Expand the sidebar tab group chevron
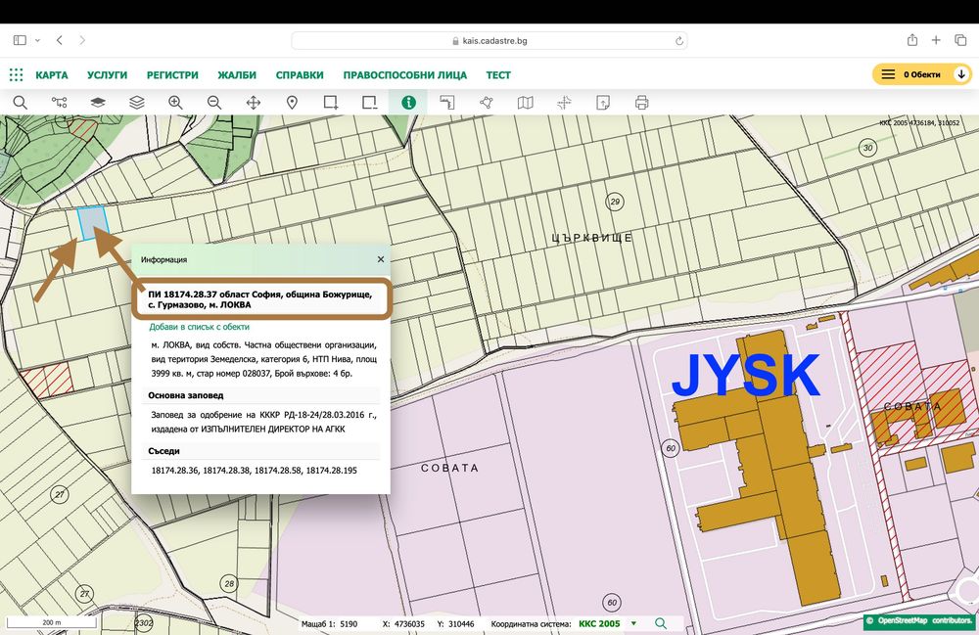Viewport: 979px width, 635px height. [37, 40]
